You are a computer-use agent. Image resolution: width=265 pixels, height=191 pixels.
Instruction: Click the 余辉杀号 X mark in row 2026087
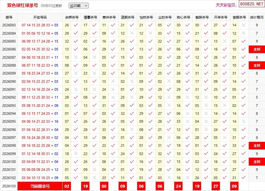tap(76, 57)
